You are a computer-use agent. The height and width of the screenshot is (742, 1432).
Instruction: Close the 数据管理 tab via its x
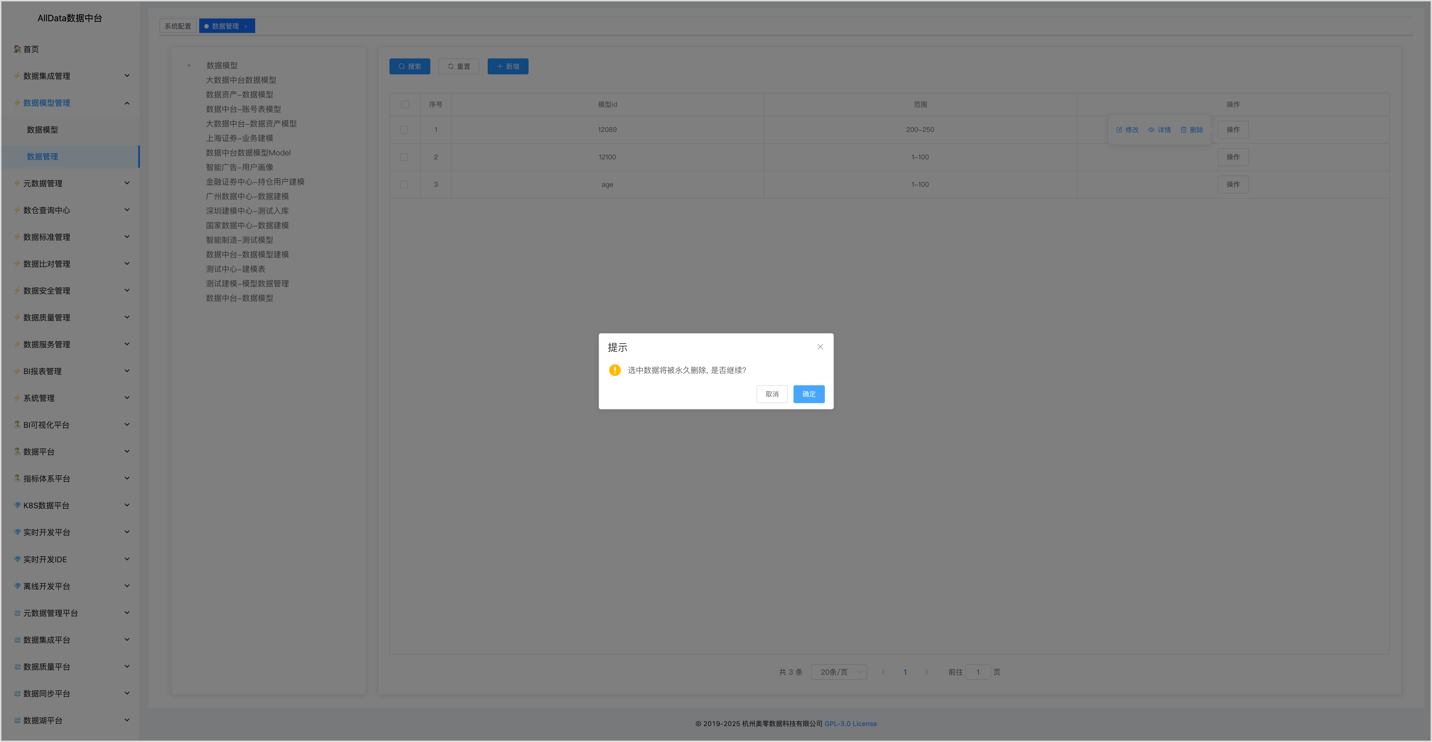[246, 27]
